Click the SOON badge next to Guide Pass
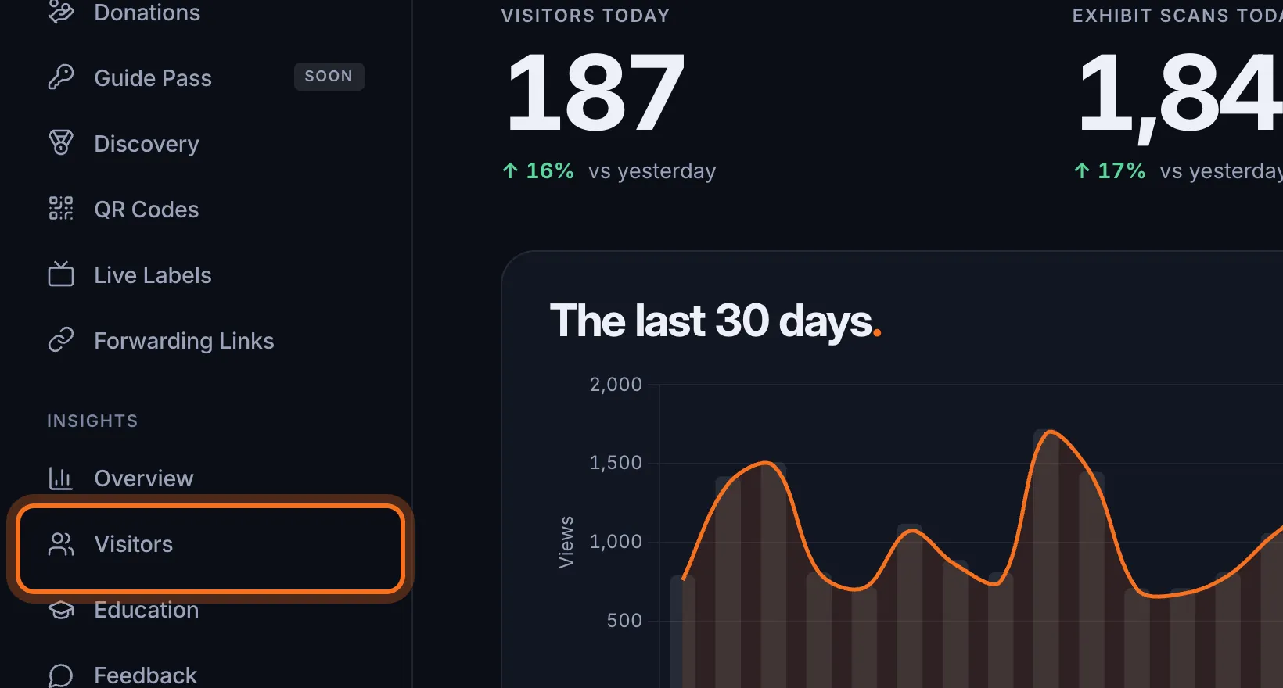Image resolution: width=1283 pixels, height=688 pixels. (329, 77)
